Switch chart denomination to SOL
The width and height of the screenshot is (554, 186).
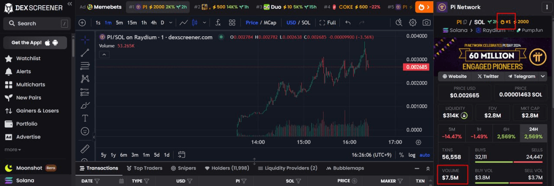point(306,22)
